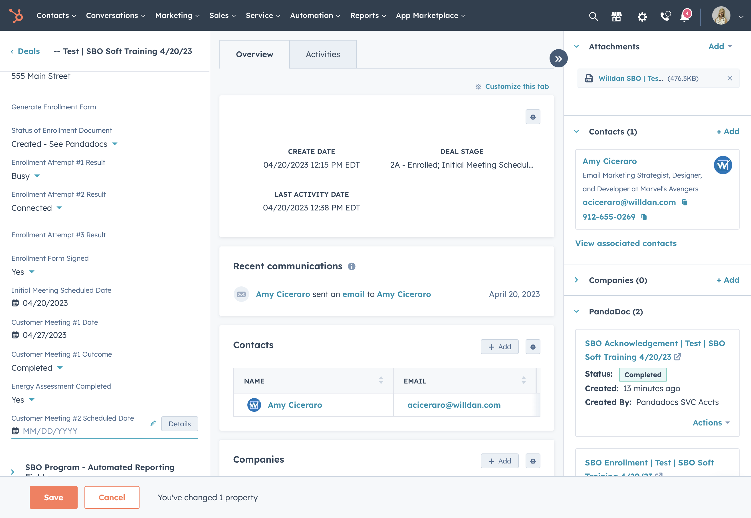Click gear icon on Contacts card

(x=533, y=347)
